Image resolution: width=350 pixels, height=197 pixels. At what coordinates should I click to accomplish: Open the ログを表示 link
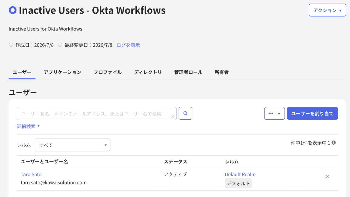[128, 45]
